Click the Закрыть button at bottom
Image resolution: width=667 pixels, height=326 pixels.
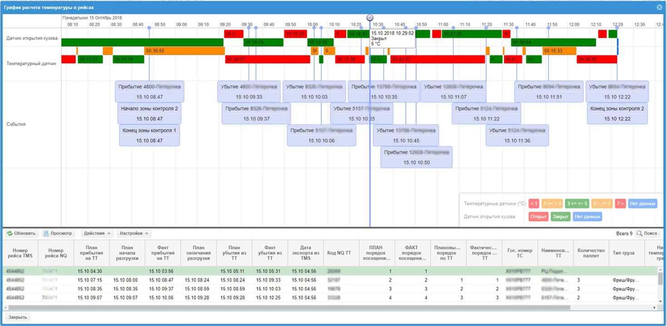point(18,317)
